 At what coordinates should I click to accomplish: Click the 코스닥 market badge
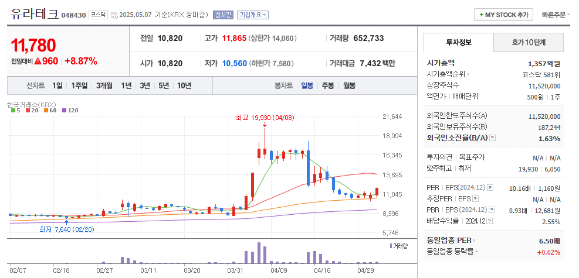pos(98,15)
